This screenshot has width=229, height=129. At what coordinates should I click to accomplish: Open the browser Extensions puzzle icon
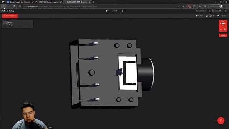pyautogui.click(x=200, y=6)
